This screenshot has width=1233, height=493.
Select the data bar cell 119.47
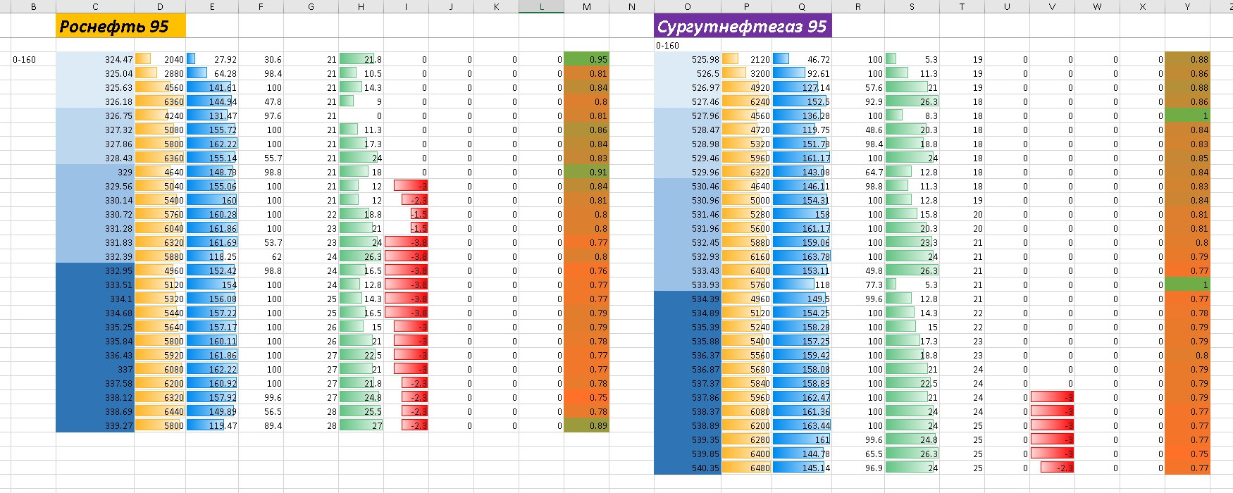212,425
